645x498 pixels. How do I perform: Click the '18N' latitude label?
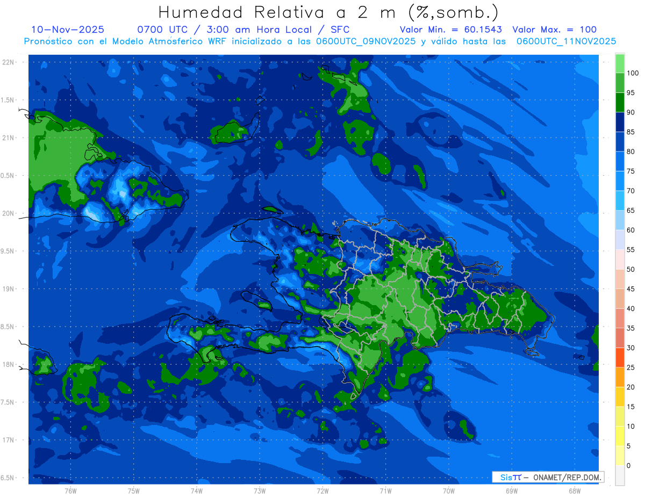click(9, 364)
